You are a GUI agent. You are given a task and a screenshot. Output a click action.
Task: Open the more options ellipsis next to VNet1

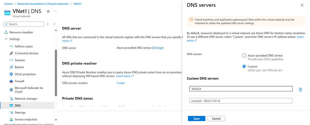[55, 11]
